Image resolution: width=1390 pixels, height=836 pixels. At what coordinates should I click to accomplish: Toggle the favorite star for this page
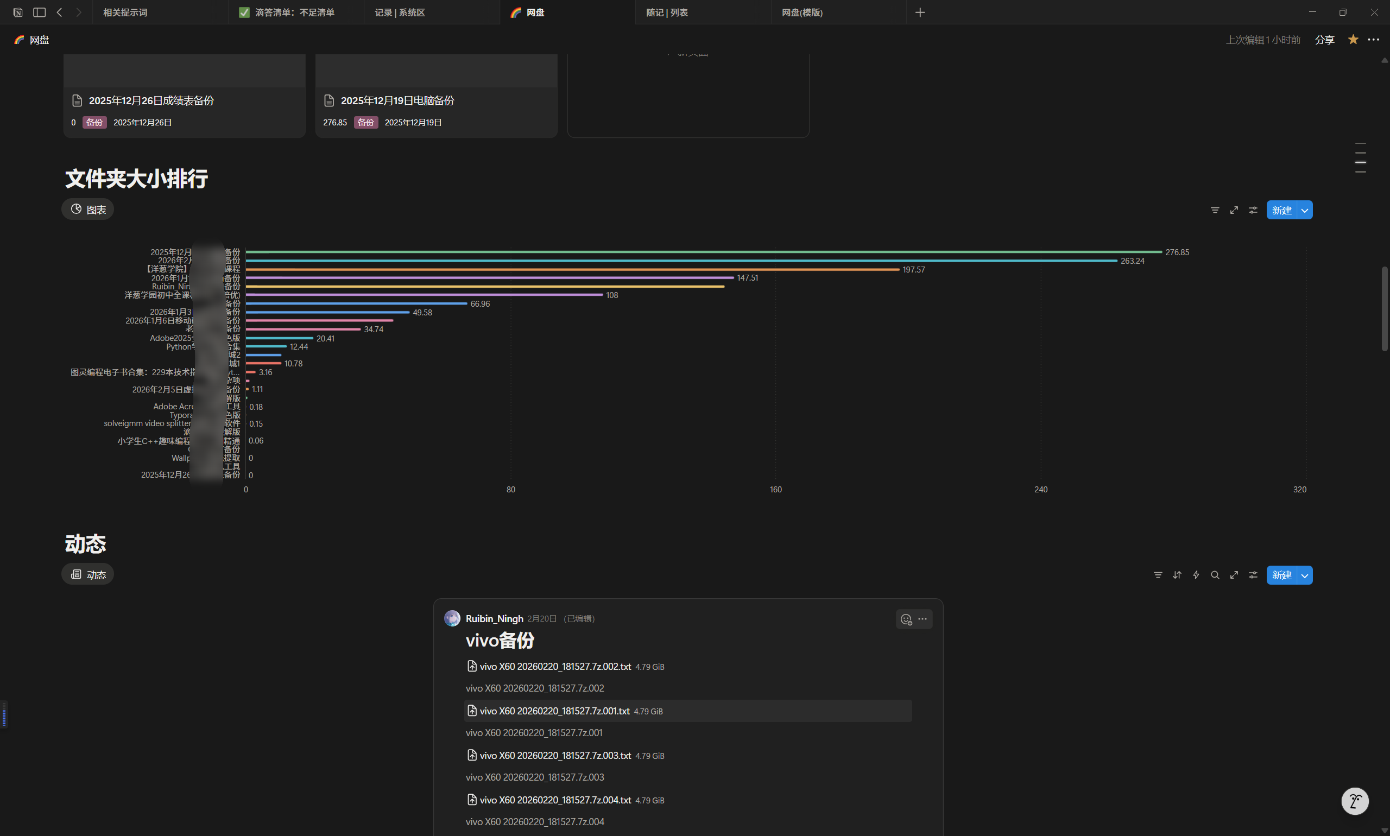point(1353,40)
